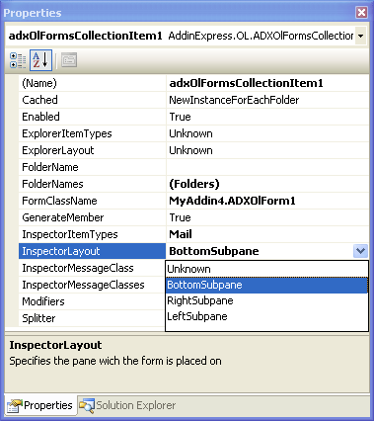The width and height of the screenshot is (374, 421).
Task: Switch to Categorized property view
Action: pyautogui.click(x=18, y=60)
